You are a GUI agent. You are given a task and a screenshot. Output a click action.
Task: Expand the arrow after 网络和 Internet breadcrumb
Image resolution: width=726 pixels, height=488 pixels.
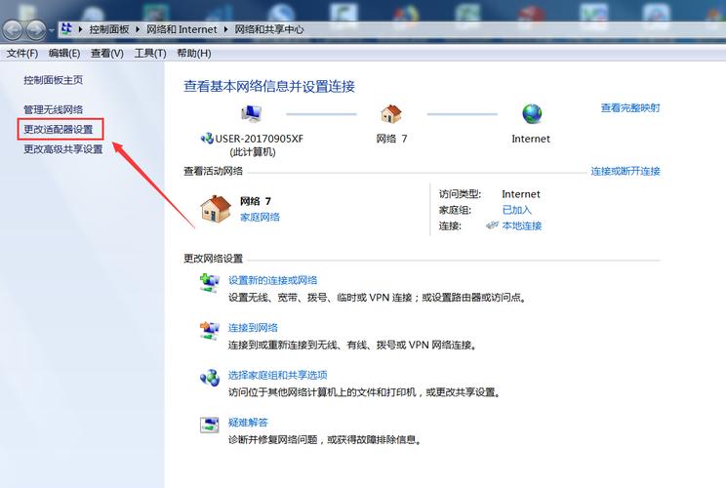coord(225,29)
